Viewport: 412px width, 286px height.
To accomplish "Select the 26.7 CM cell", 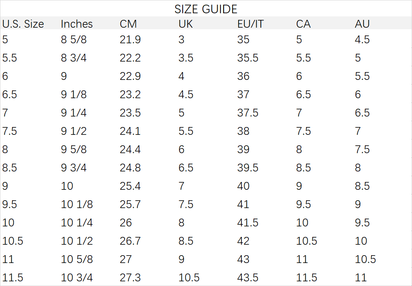I will 130,241.
